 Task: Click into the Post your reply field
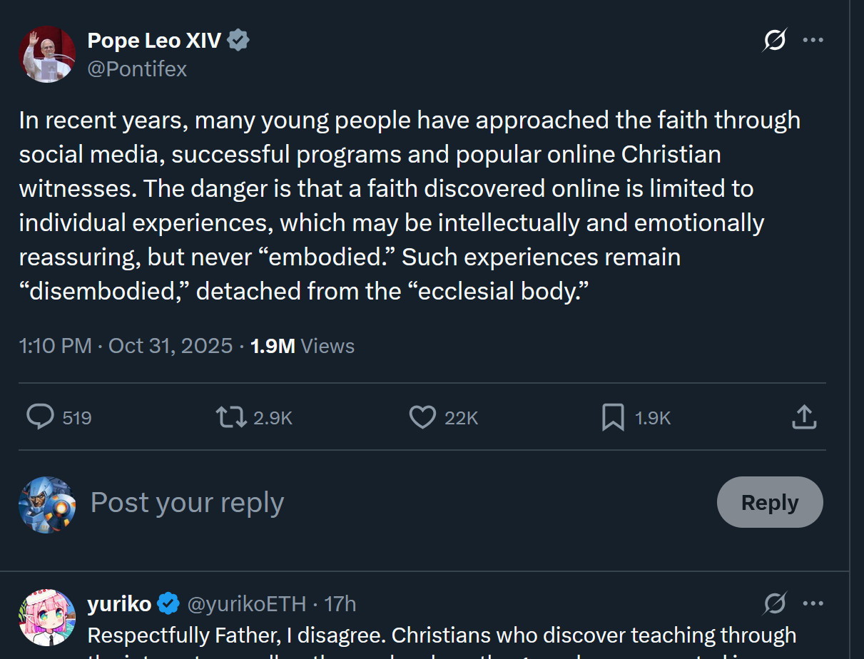[357, 503]
